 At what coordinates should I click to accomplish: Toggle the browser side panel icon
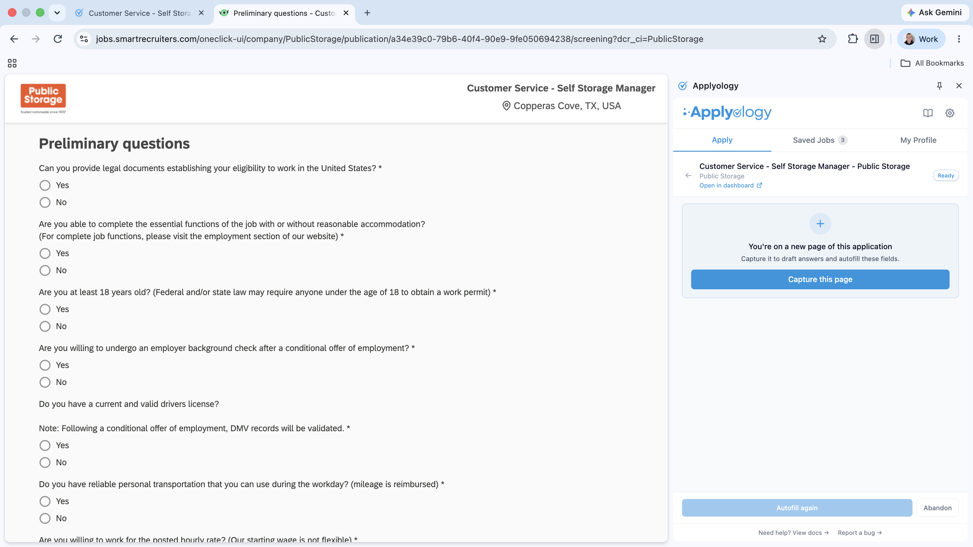(874, 39)
